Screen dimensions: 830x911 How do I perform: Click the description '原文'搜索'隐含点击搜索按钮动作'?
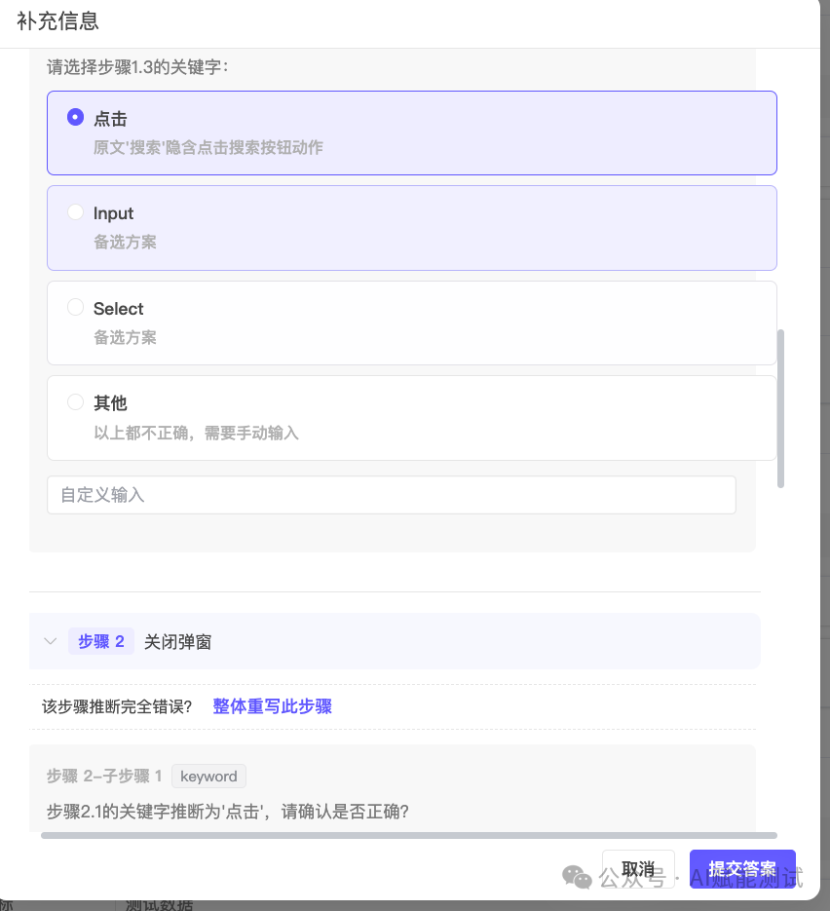pos(207,148)
